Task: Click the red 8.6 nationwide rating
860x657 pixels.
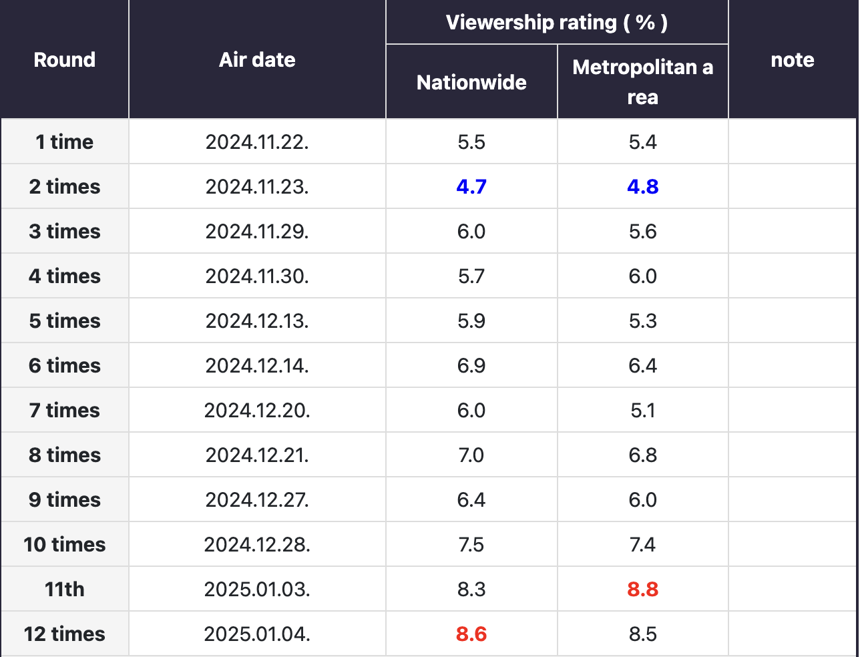Action: pos(471,634)
